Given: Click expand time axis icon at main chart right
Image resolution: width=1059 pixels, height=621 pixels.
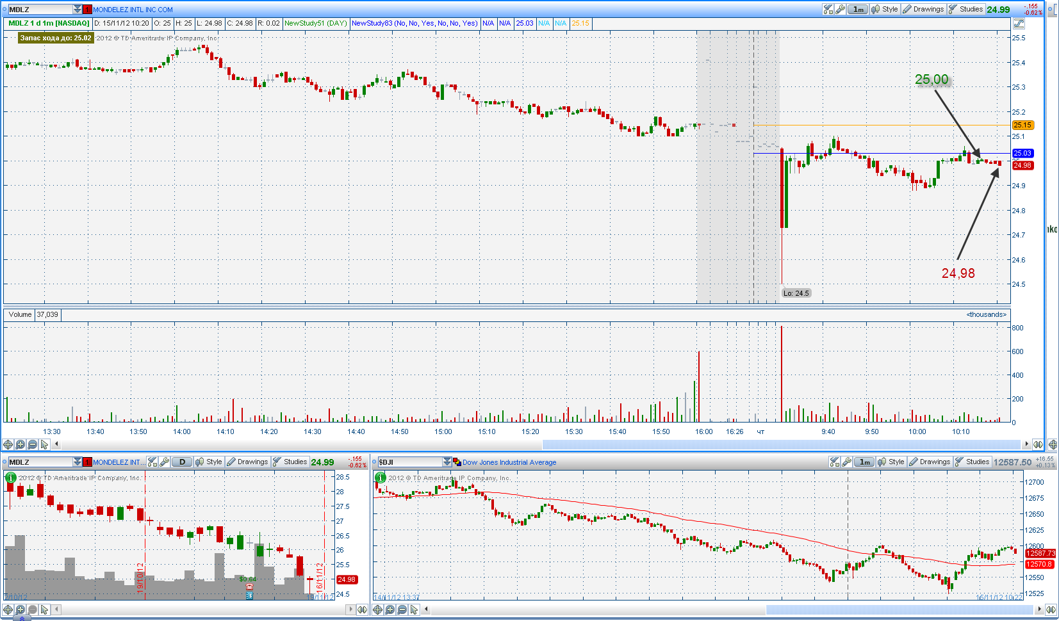Looking at the screenshot, I should point(1038,444).
